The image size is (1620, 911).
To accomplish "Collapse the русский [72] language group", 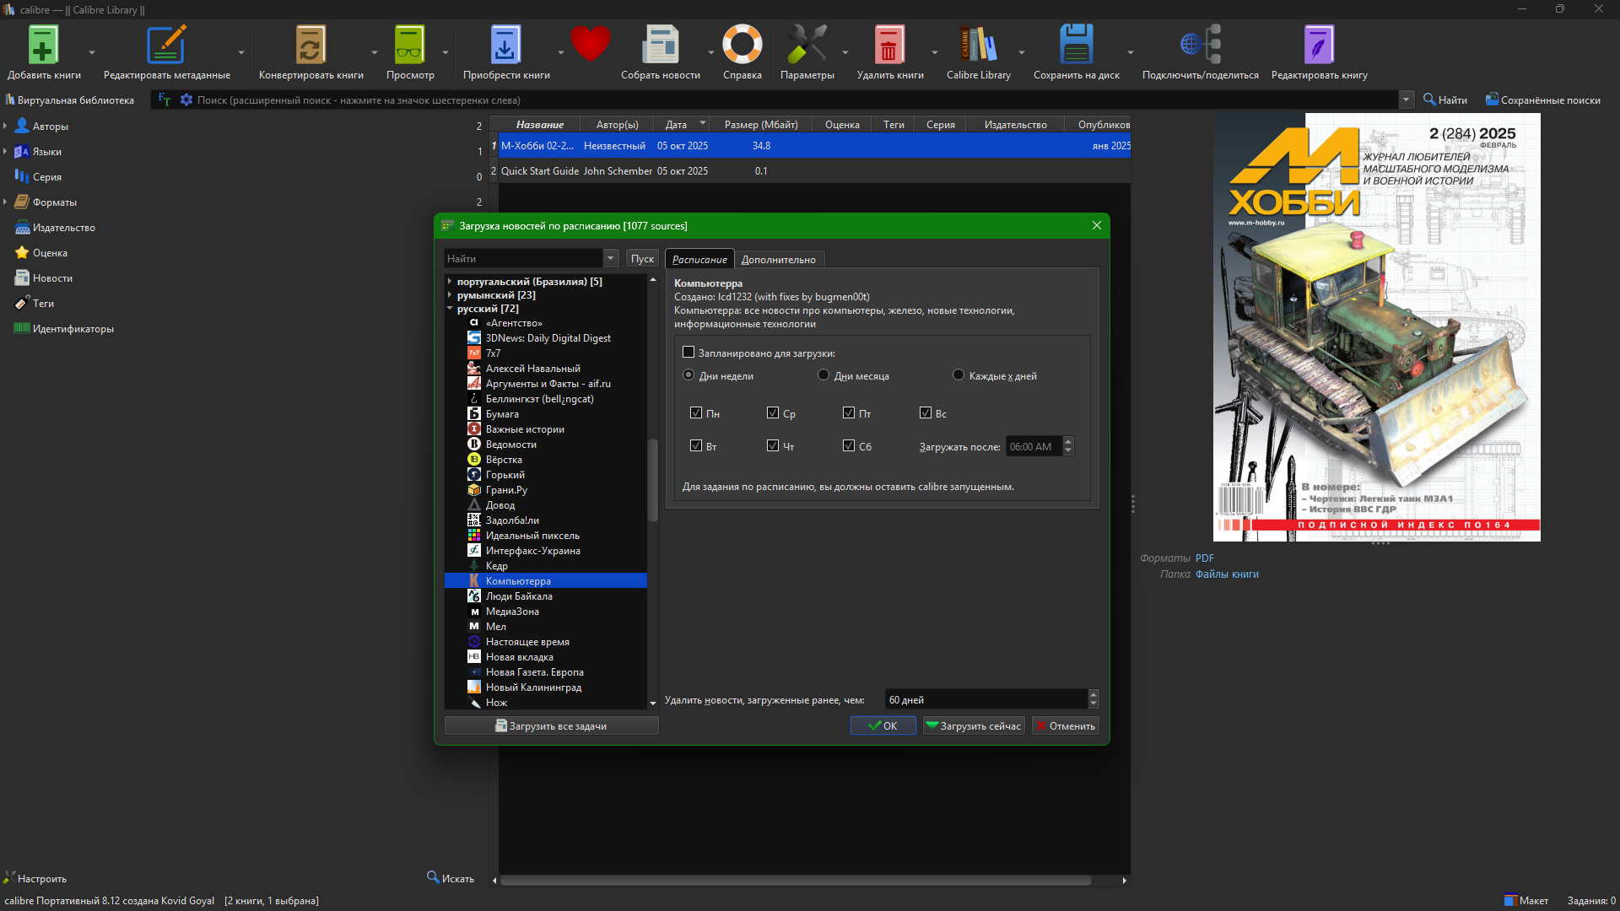I will point(450,309).
